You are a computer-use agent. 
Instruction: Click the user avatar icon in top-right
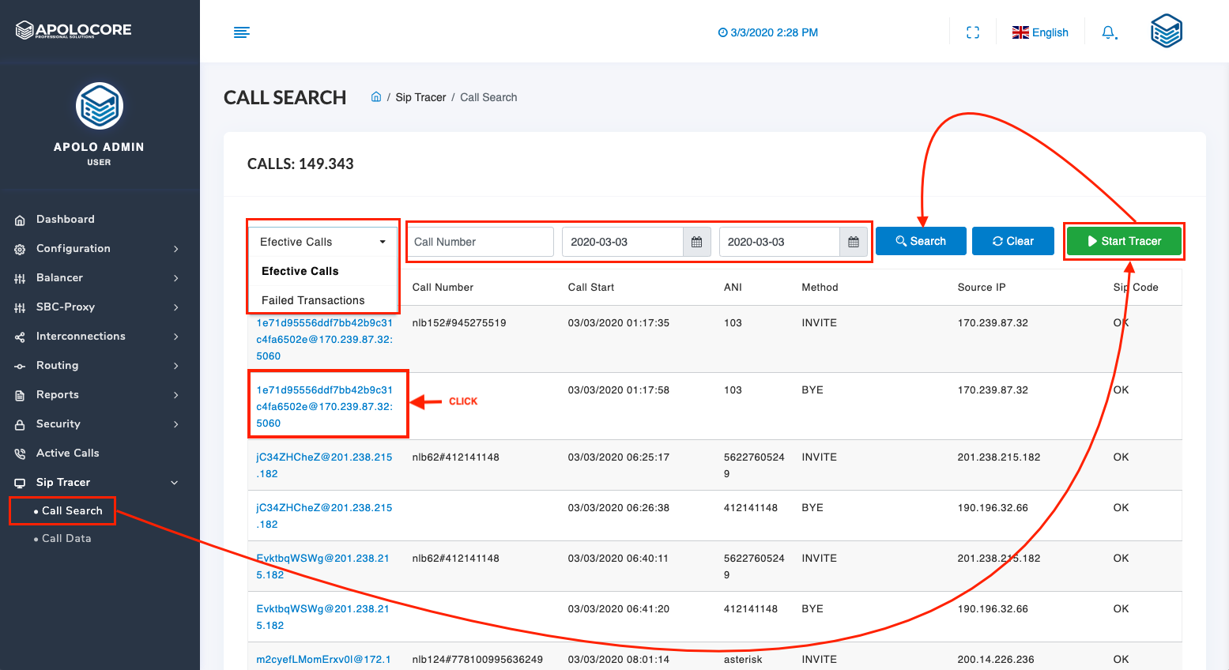point(1166,32)
